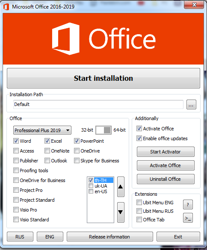Open the command prompt icon button
Image resolution: width=207 pixels, height=250 pixels.
(188, 218)
